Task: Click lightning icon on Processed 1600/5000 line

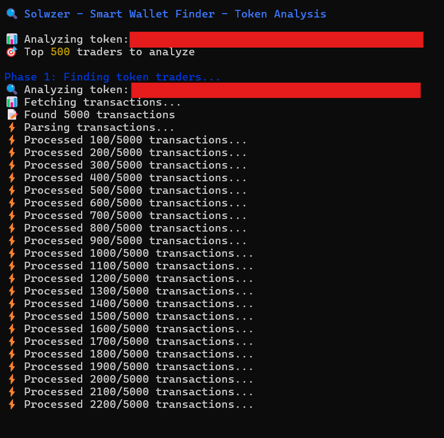Action: (12, 328)
